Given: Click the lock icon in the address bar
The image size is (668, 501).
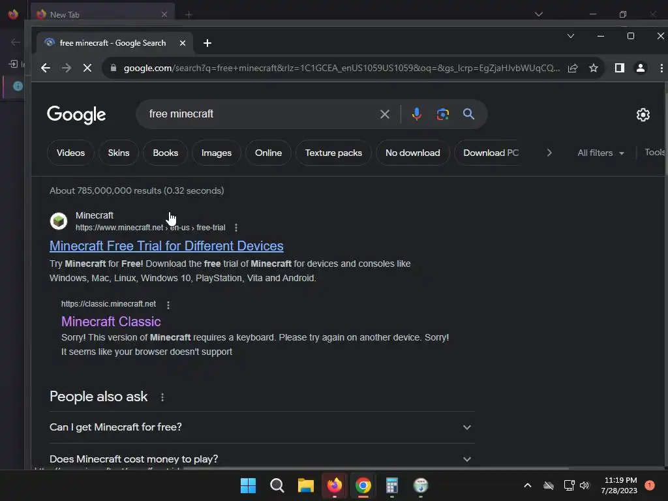Looking at the screenshot, I should click(x=114, y=68).
